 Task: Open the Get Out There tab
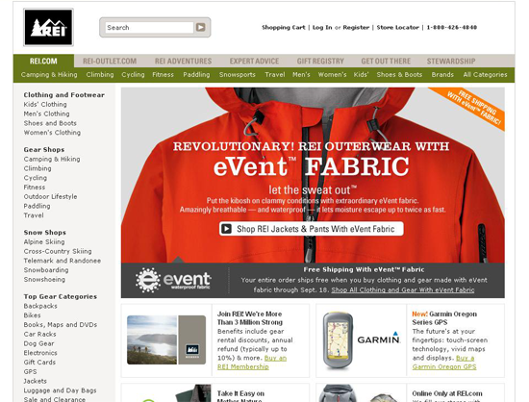386,61
